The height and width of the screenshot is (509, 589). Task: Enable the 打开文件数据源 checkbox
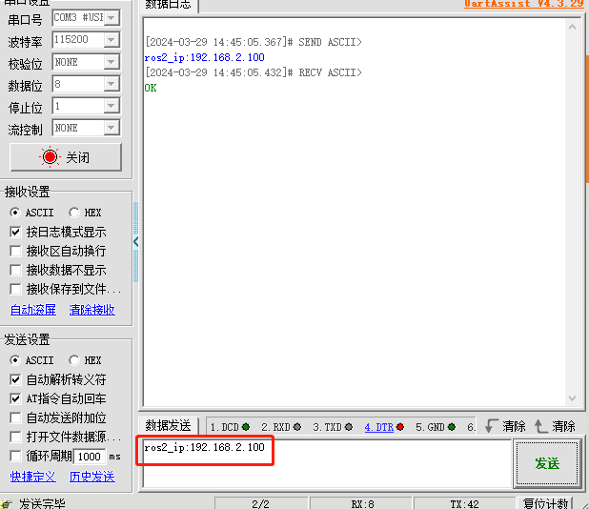(15, 437)
